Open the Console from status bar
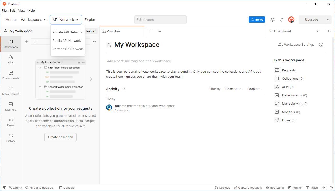 click(x=67, y=188)
